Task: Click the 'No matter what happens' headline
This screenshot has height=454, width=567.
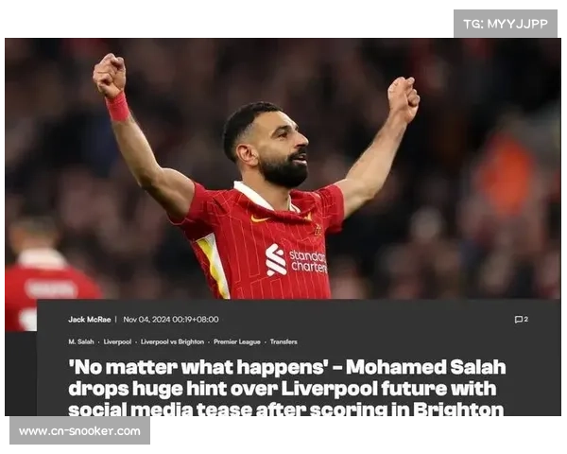Action: (286, 388)
